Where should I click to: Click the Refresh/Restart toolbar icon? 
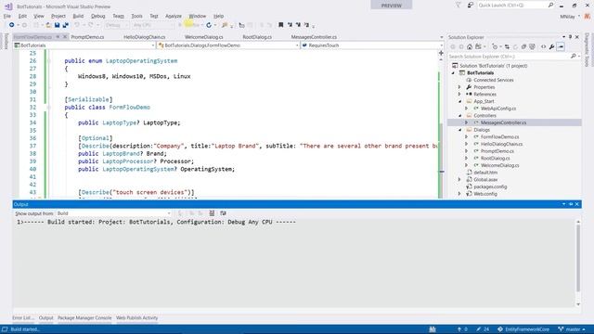[x=209, y=25]
